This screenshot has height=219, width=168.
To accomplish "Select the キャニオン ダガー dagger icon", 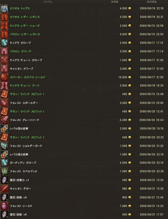I will [x=4, y=189].
